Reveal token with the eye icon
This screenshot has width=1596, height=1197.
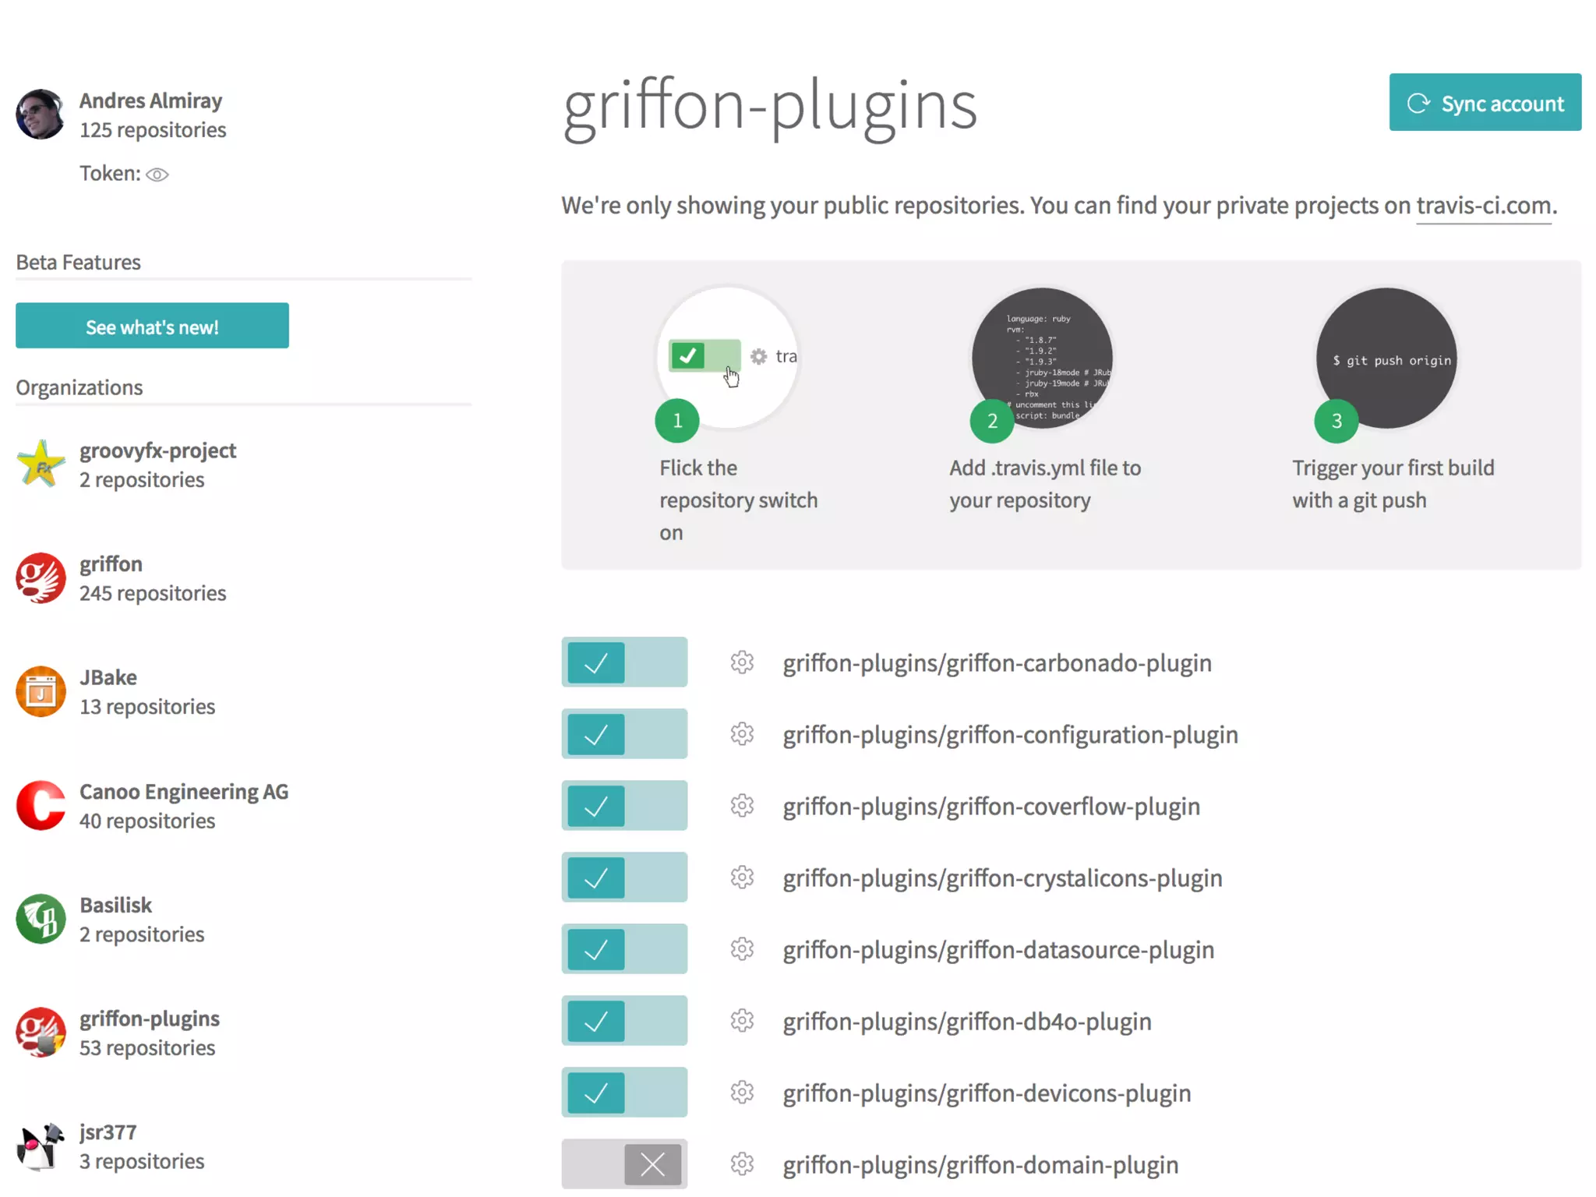point(157,175)
